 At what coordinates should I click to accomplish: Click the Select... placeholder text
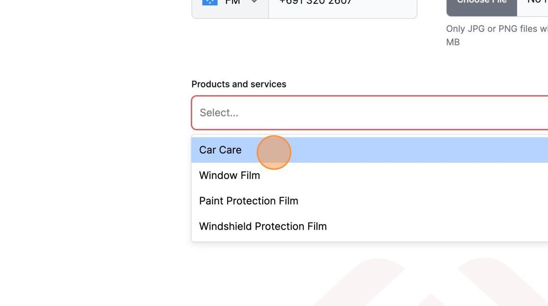[219, 113]
